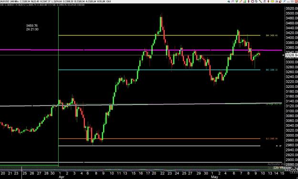Click the brown down arrow toolbar icon
Viewport: 298px width, 179px height.
click(268, 1)
